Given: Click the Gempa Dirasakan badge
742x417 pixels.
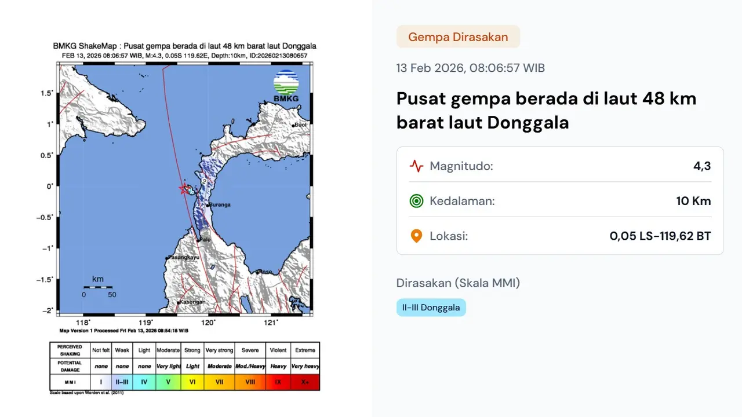Looking at the screenshot, I should [x=458, y=37].
